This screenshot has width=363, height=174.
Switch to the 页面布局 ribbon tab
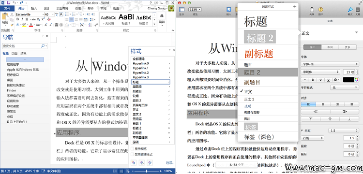tap(62, 8)
